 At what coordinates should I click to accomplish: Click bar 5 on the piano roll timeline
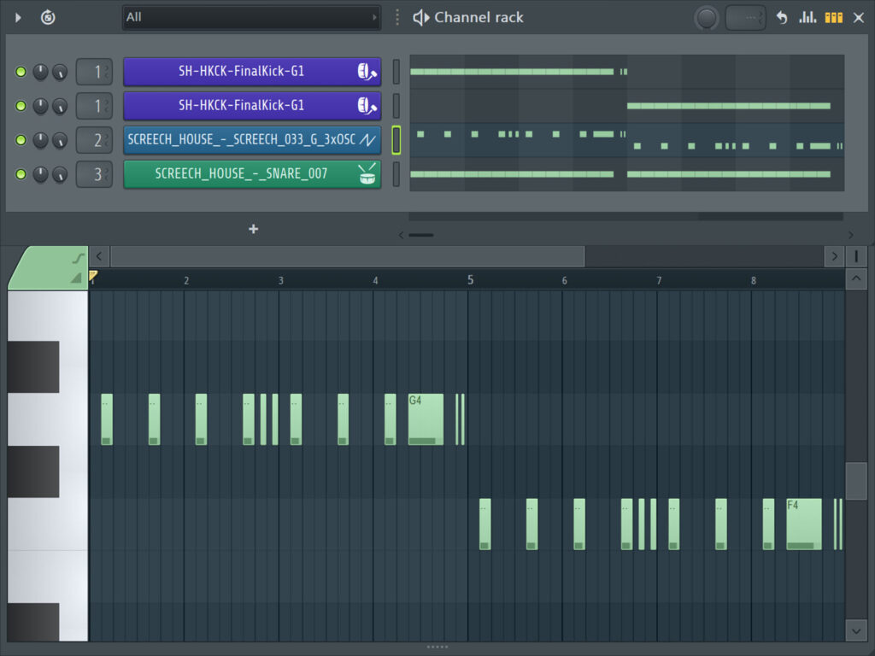471,280
